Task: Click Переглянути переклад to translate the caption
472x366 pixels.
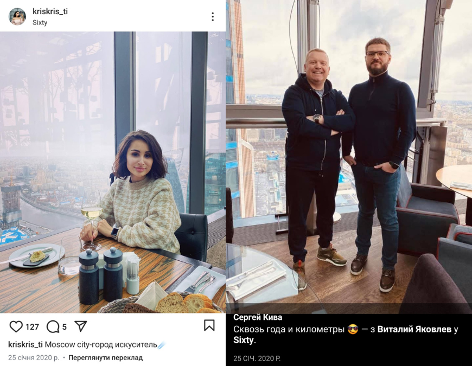Action: point(106,357)
